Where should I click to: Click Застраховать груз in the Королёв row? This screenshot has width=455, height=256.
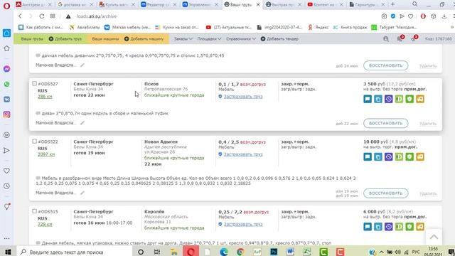pyautogui.click(x=243, y=224)
